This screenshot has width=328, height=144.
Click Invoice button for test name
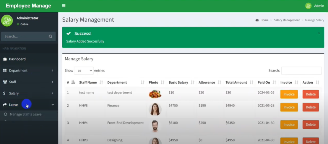[x=289, y=94]
